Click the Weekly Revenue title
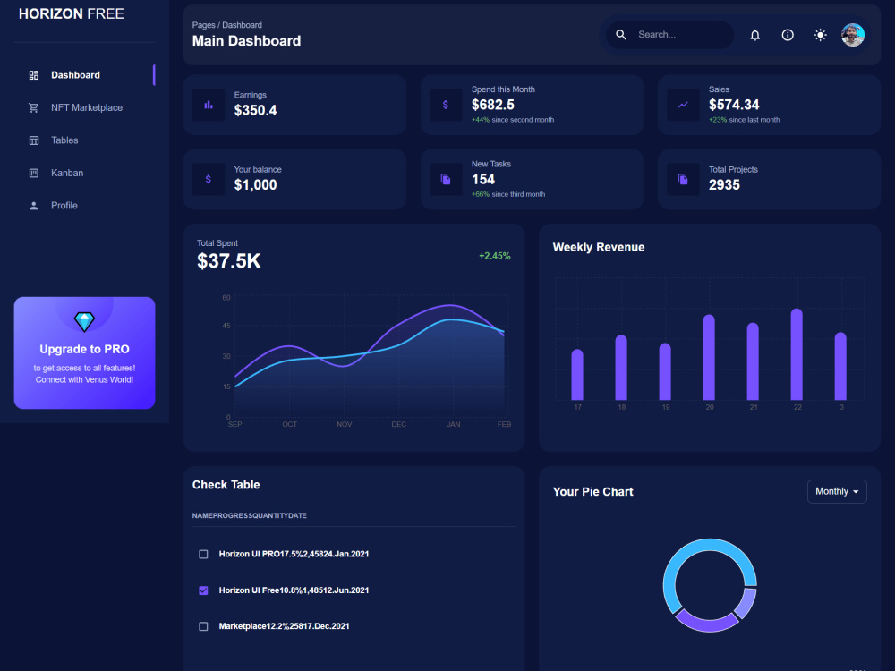Image resolution: width=895 pixels, height=671 pixels. [x=599, y=247]
